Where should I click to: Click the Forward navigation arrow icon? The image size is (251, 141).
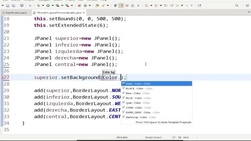(187, 5)
